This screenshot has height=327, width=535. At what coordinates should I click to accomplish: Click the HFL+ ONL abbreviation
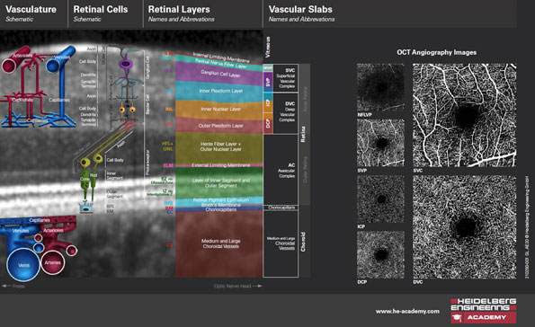click(x=167, y=146)
